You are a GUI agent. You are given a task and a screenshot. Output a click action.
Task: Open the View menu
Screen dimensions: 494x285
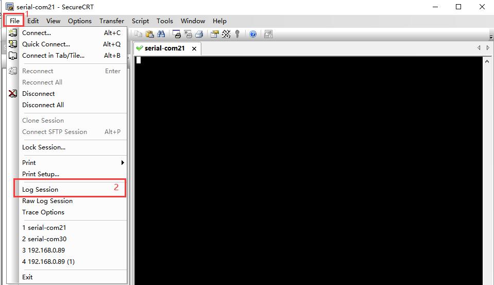[53, 21]
